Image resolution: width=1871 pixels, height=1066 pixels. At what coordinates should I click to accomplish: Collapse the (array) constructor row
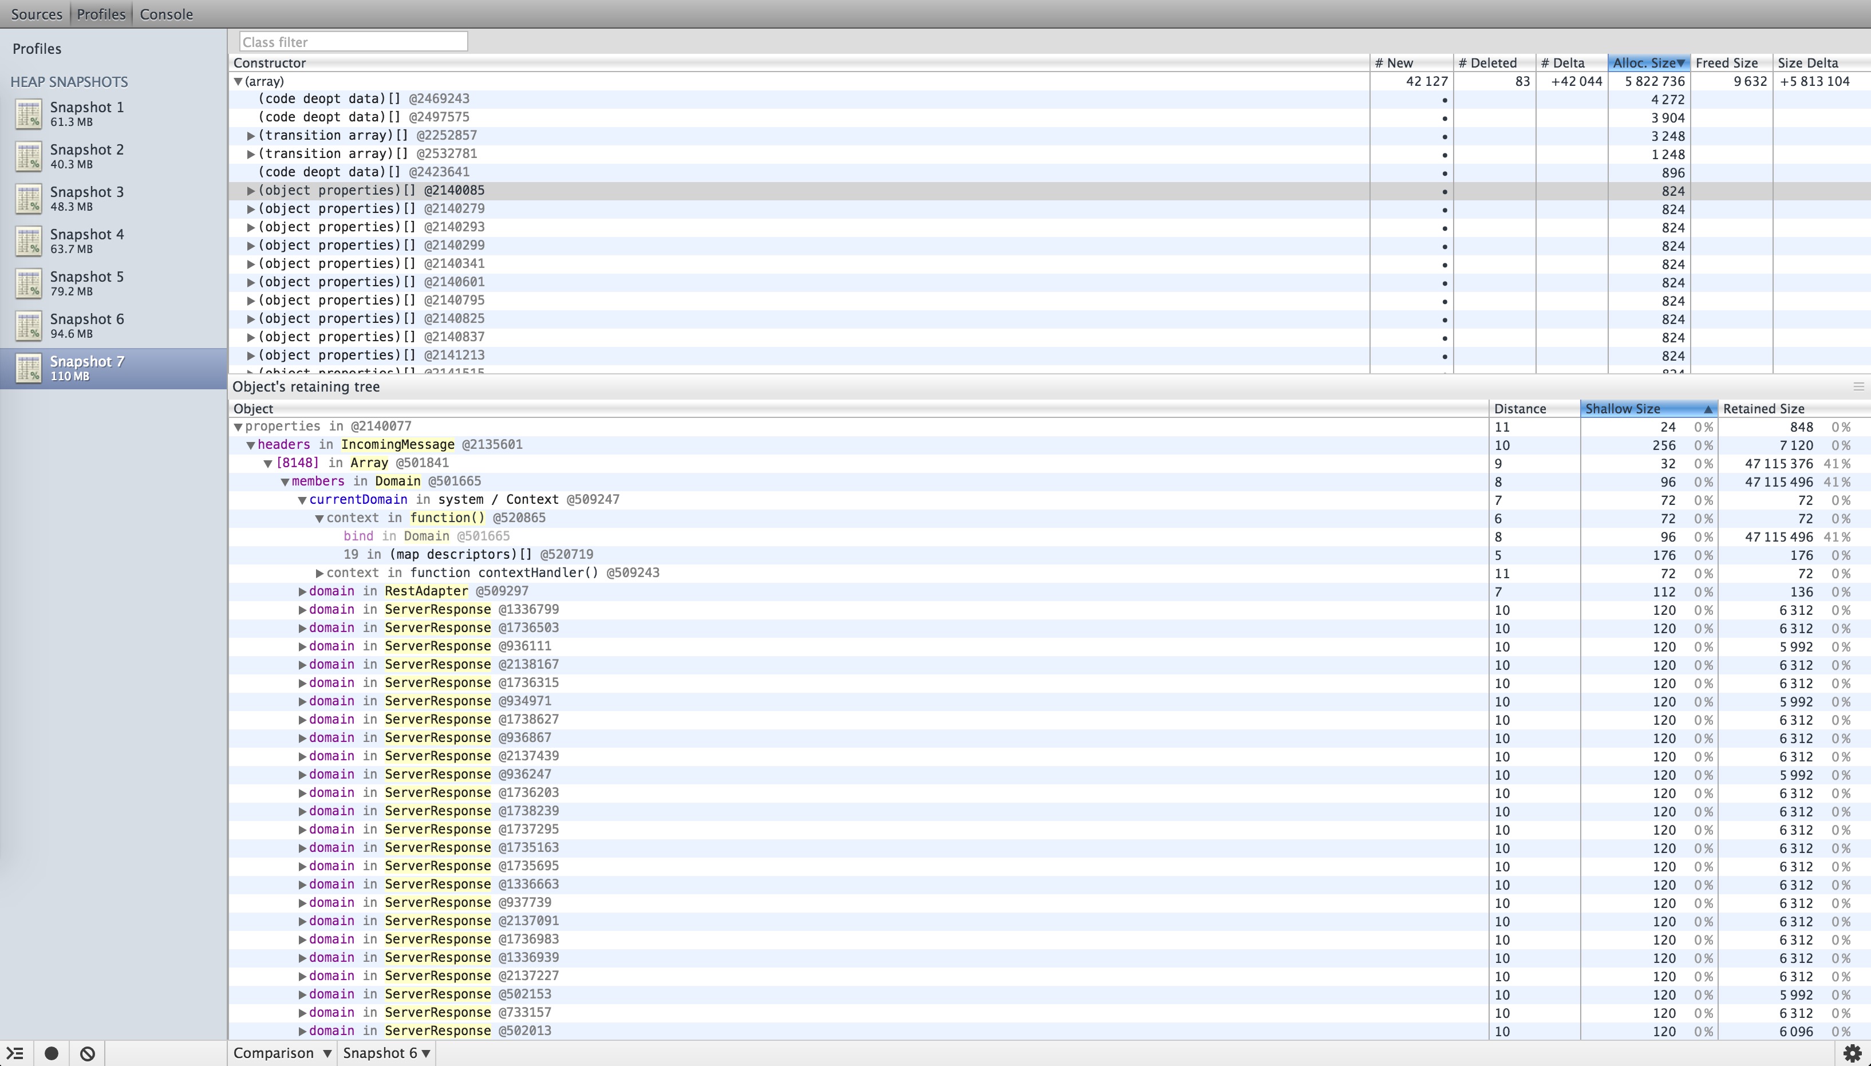238,82
